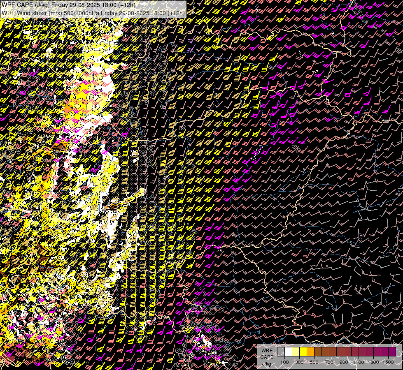Click the WRF label in the legend

[x=267, y=351]
